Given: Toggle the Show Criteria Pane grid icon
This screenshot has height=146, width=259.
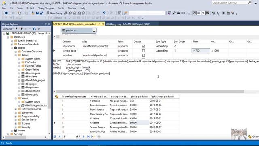Looking at the screenshot, I should [x=199, y=13].
